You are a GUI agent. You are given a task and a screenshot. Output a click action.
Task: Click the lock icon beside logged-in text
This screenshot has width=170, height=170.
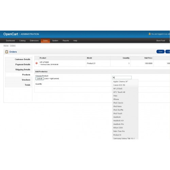coord(150,34)
